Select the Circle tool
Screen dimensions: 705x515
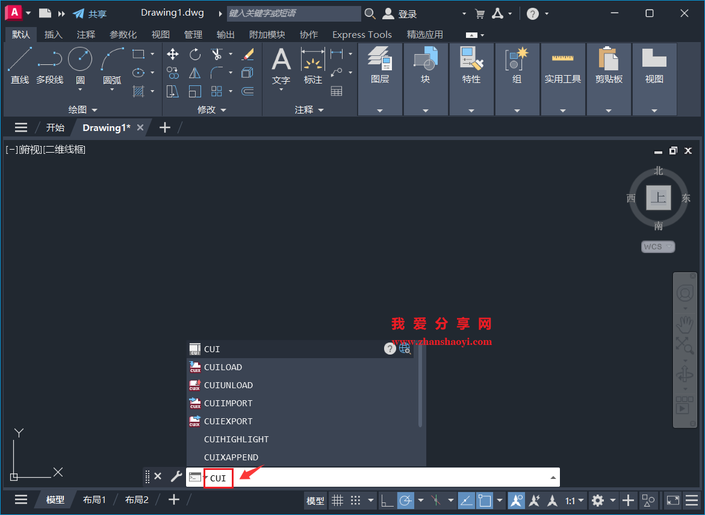tap(81, 58)
